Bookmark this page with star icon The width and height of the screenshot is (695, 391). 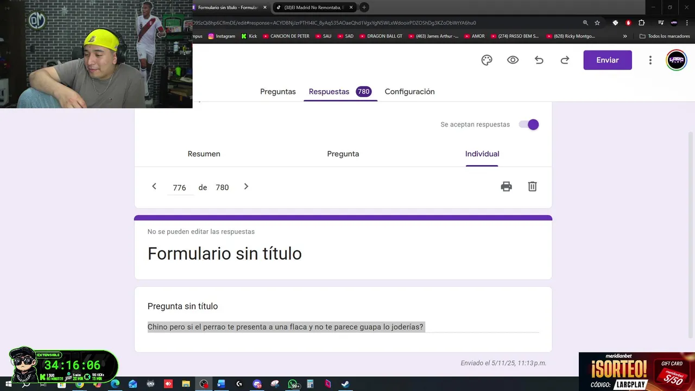coord(597,23)
